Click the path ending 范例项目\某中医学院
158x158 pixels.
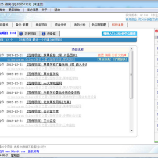43,78
